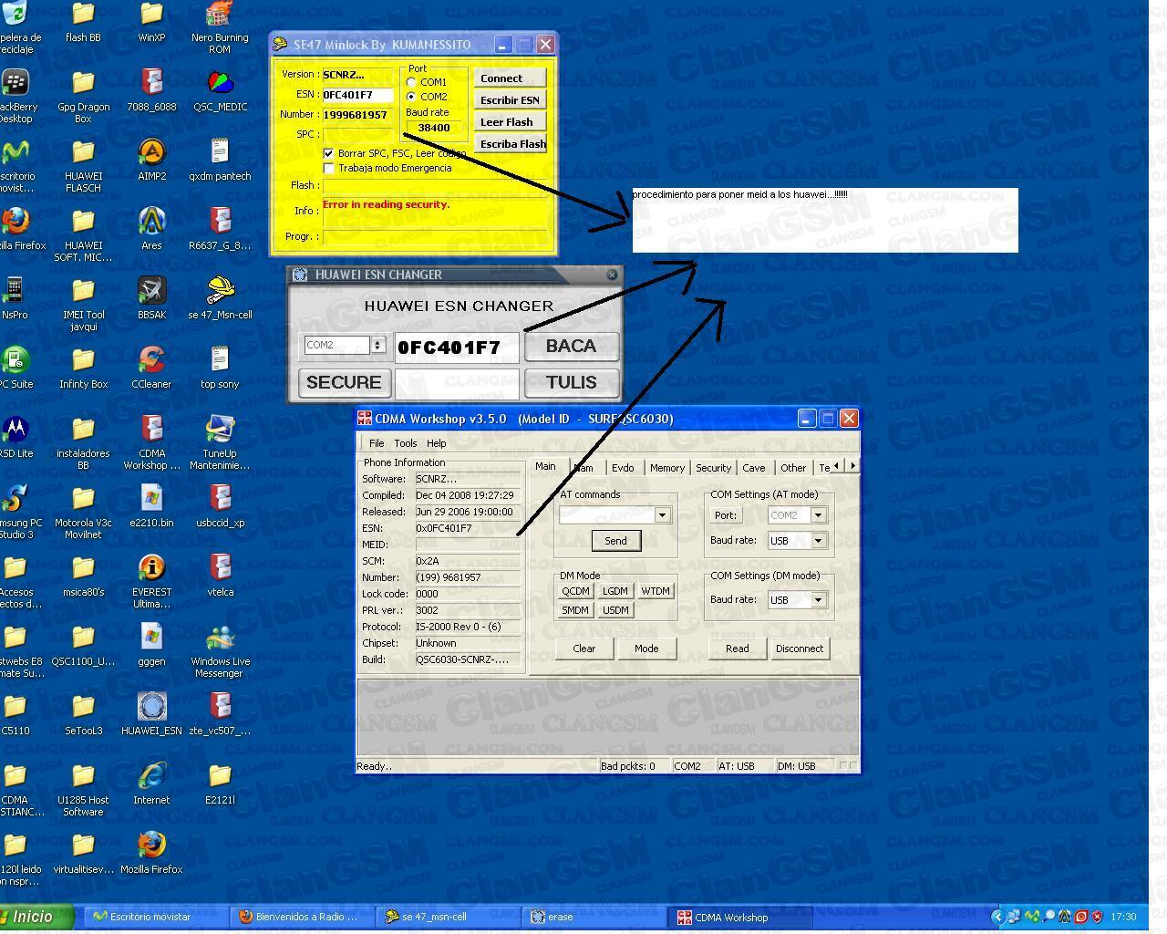Switch to se 47_msn-cell taskbar item
The height and width of the screenshot is (934, 1167).
tap(449, 917)
